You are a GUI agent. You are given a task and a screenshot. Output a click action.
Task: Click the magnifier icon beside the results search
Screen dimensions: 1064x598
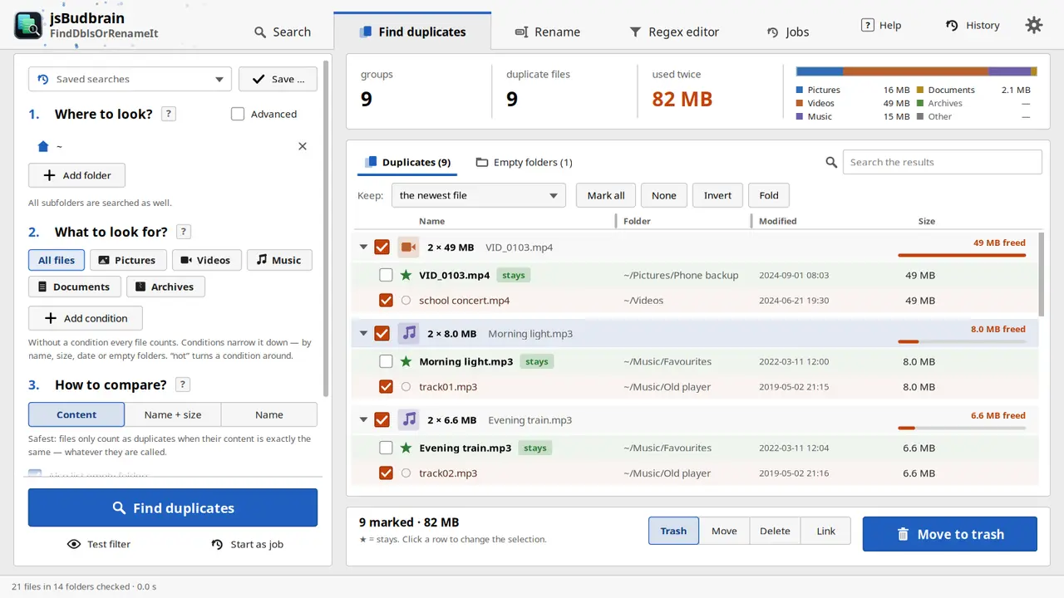(x=831, y=162)
